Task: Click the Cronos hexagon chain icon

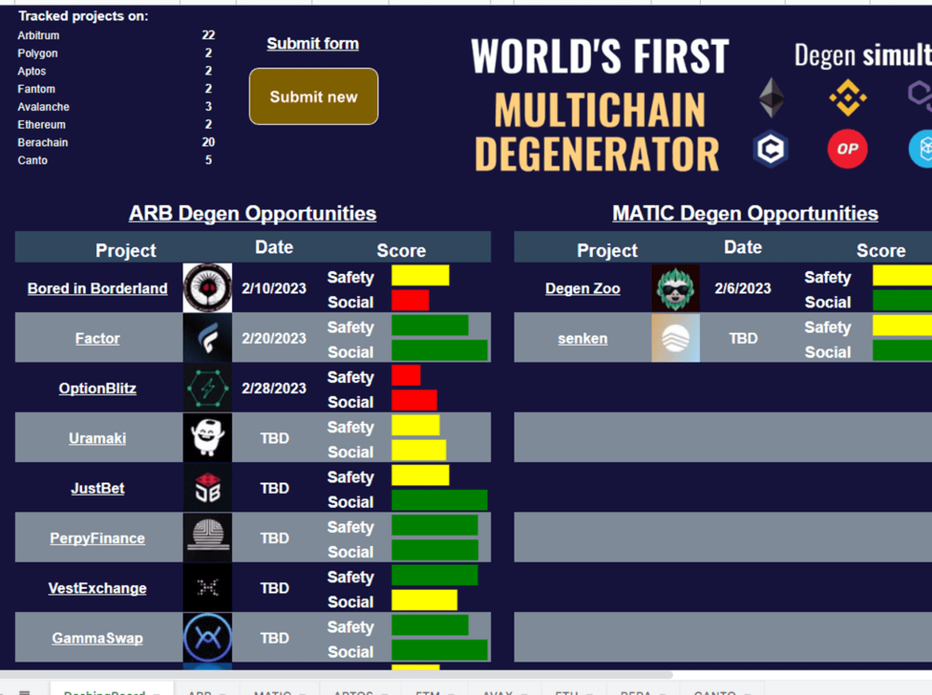Action: click(771, 149)
